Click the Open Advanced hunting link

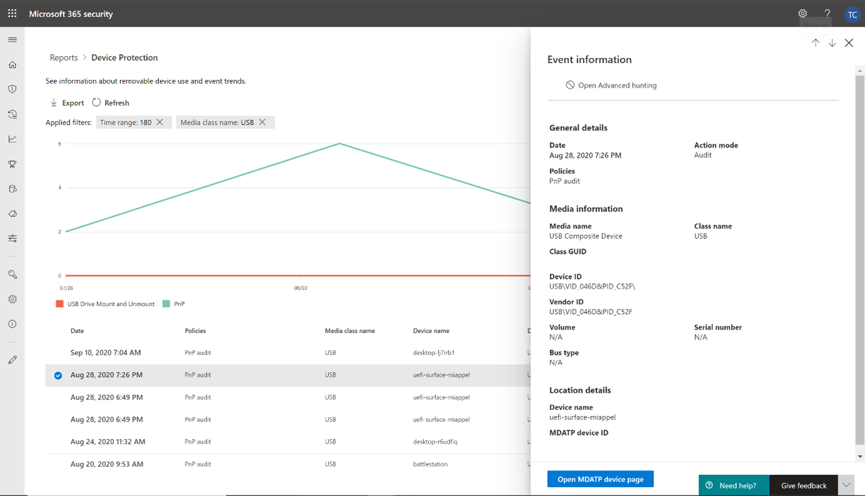tap(611, 85)
